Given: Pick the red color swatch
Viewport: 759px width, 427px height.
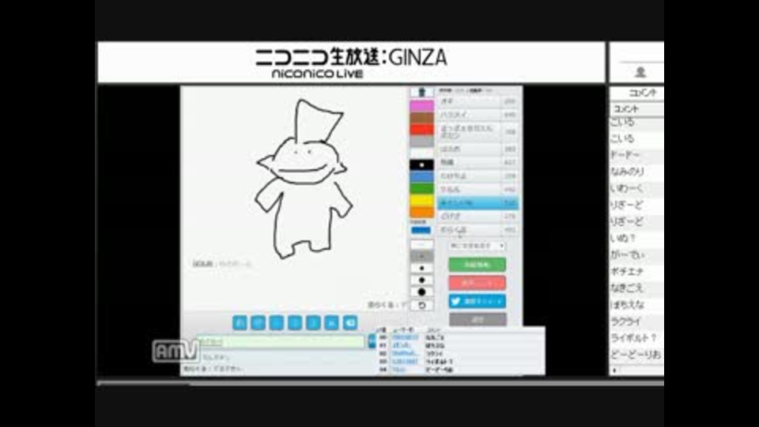Looking at the screenshot, I should tap(421, 129).
